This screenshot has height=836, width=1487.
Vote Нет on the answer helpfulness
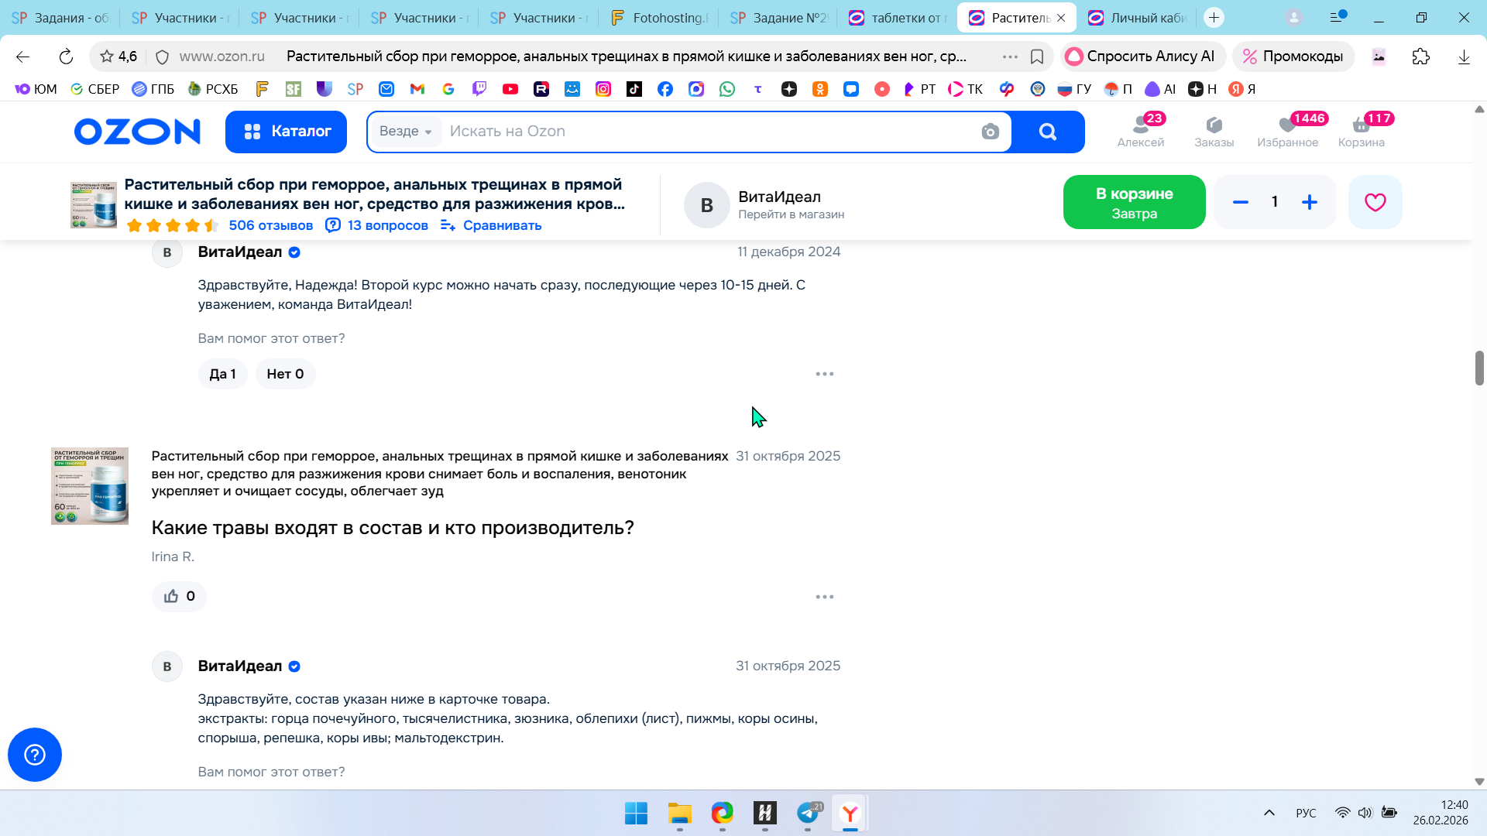click(285, 374)
